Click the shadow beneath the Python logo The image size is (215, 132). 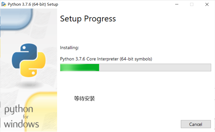tap(28, 84)
